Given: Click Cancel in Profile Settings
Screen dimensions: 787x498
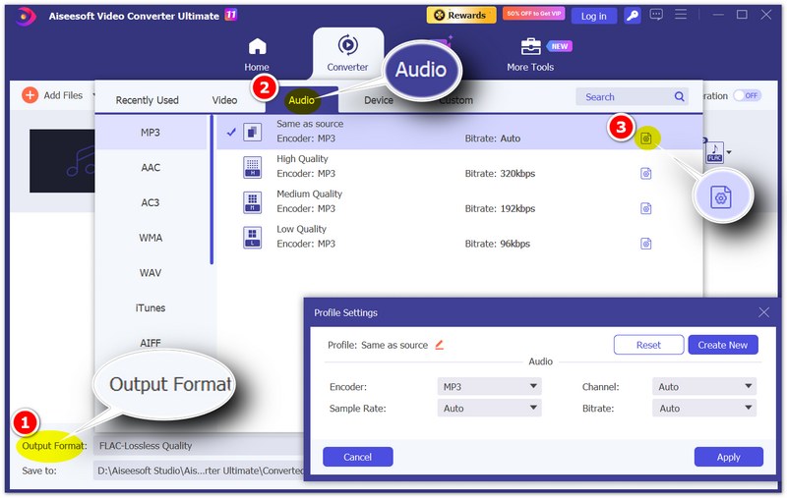Looking at the screenshot, I should pos(358,457).
